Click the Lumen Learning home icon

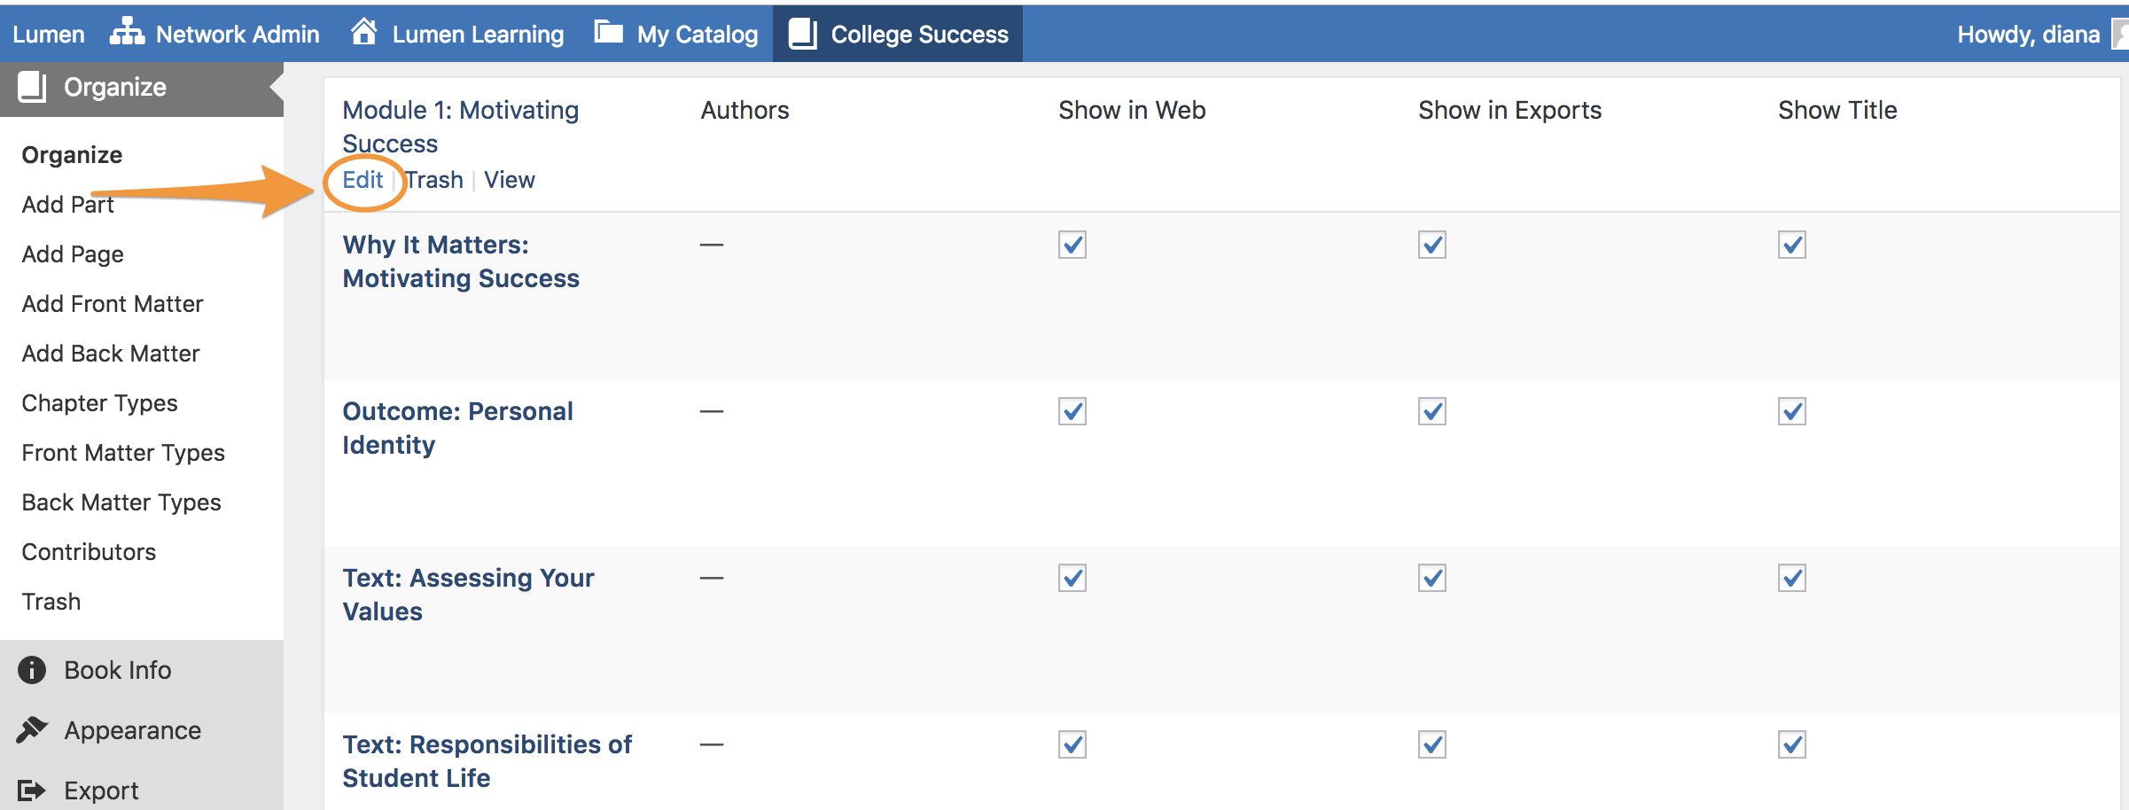pyautogui.click(x=363, y=32)
